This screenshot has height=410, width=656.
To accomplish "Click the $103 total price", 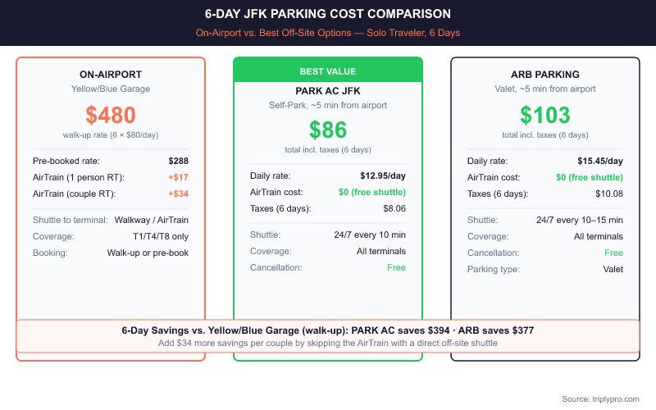I will pyautogui.click(x=544, y=116).
